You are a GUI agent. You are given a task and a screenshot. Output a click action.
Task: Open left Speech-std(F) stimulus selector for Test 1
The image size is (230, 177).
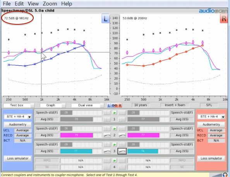pyautogui.click(x=47, y=112)
